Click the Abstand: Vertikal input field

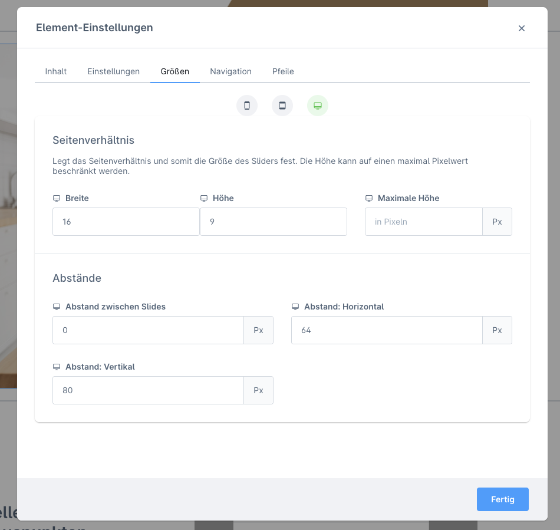148,390
